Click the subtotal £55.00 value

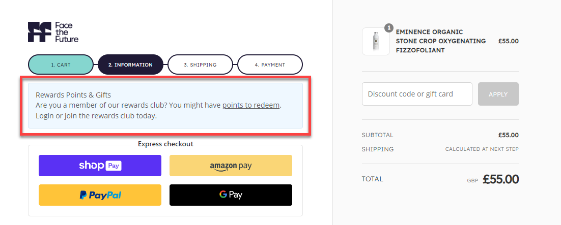point(508,135)
